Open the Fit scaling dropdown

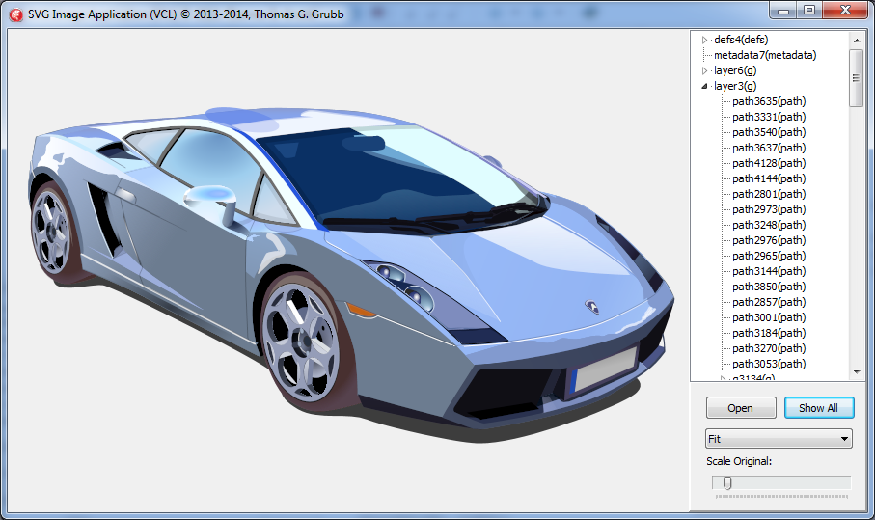pyautogui.click(x=779, y=439)
